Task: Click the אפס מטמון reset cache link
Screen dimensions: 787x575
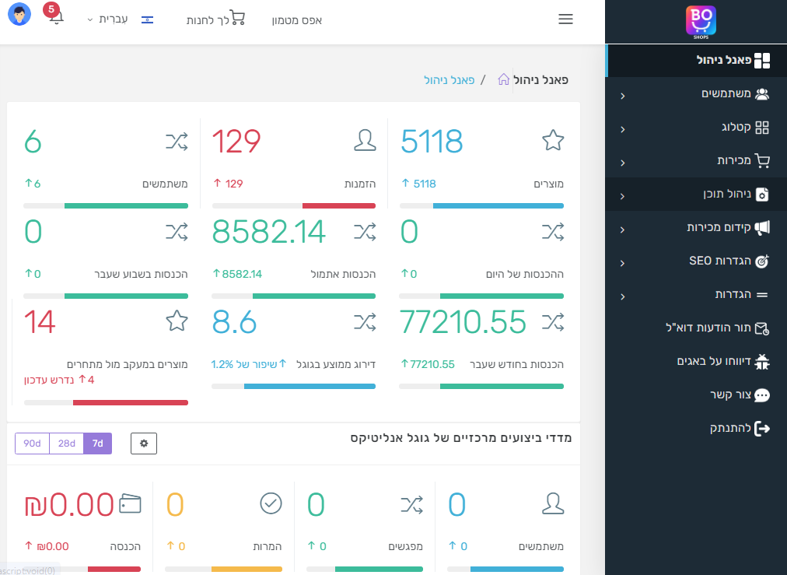Action: tap(297, 20)
